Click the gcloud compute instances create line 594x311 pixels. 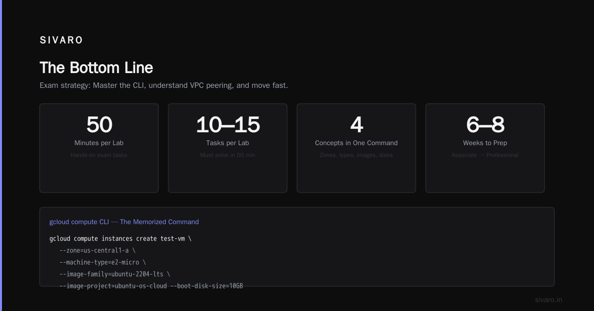(120, 238)
